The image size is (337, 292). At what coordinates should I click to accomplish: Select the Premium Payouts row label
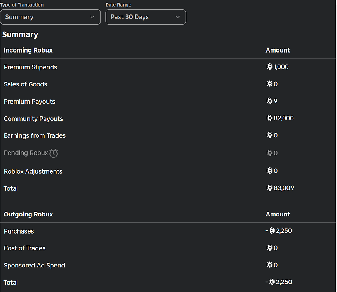point(29,101)
